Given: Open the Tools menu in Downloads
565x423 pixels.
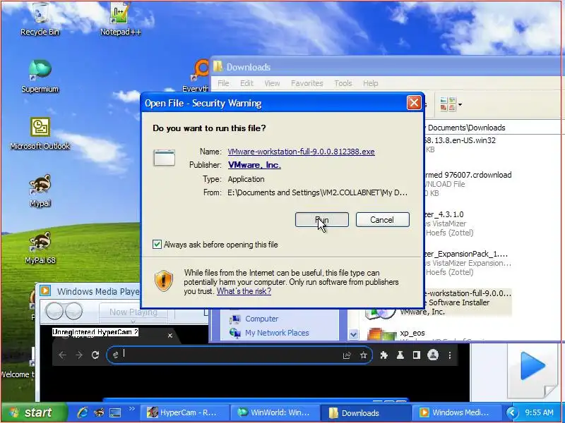Looking at the screenshot, I should tap(343, 83).
